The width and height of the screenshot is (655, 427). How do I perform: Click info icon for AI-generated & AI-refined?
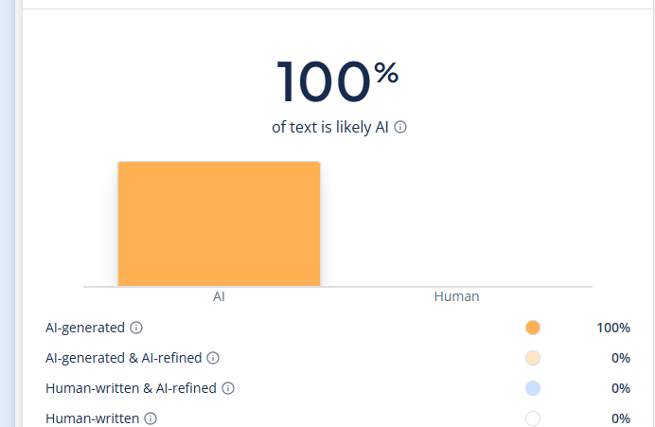click(x=213, y=358)
